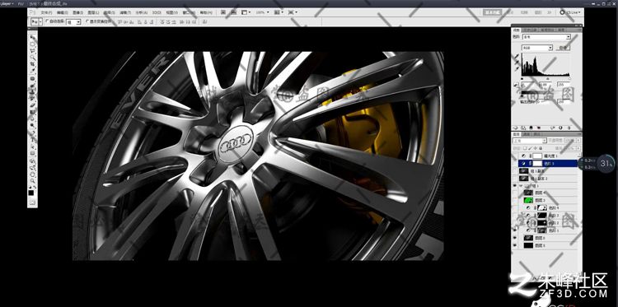The width and height of the screenshot is (618, 307).
Task: Select the Move tool in the toolbox
Action: tap(32, 37)
